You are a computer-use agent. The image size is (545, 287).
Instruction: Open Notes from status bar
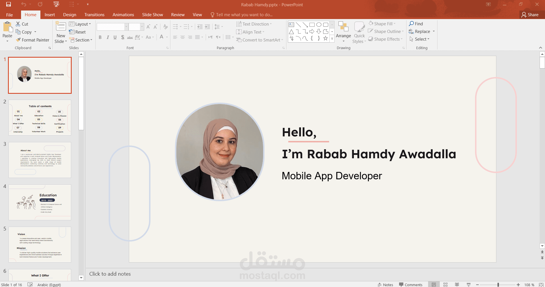pos(385,284)
